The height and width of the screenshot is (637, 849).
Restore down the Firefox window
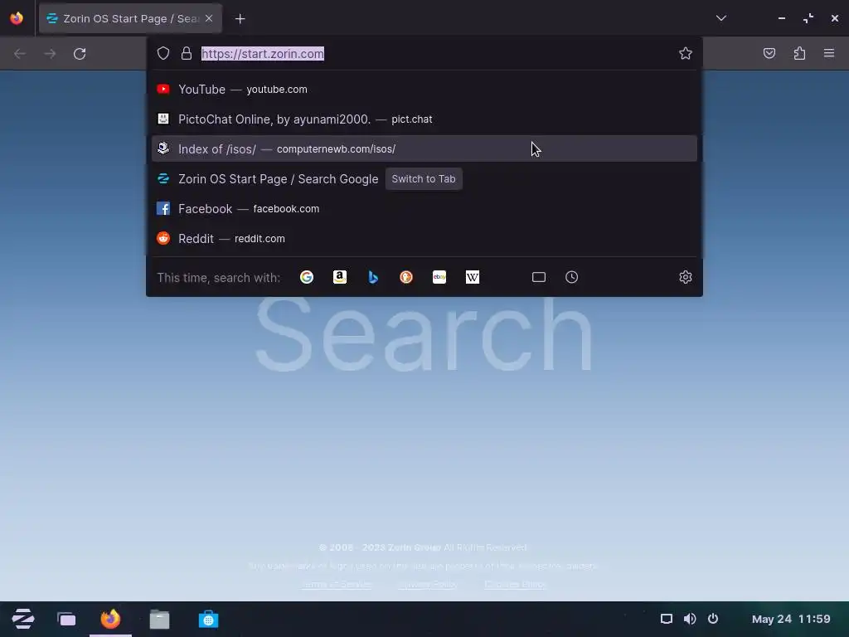tap(808, 18)
